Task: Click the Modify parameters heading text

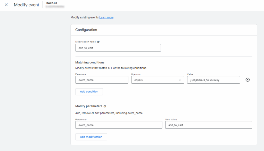Action: pyautogui.click(x=89, y=106)
